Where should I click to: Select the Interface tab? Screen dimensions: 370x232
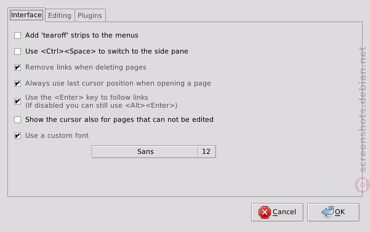point(26,15)
